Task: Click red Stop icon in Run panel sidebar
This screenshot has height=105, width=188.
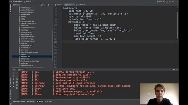Action: 14,76
